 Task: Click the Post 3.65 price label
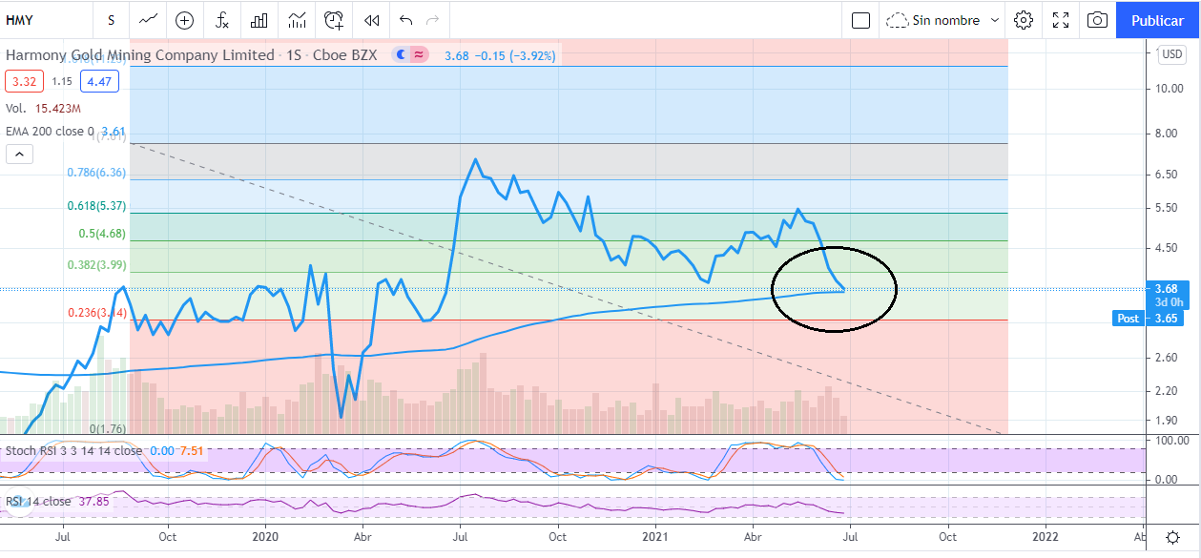click(x=1149, y=319)
